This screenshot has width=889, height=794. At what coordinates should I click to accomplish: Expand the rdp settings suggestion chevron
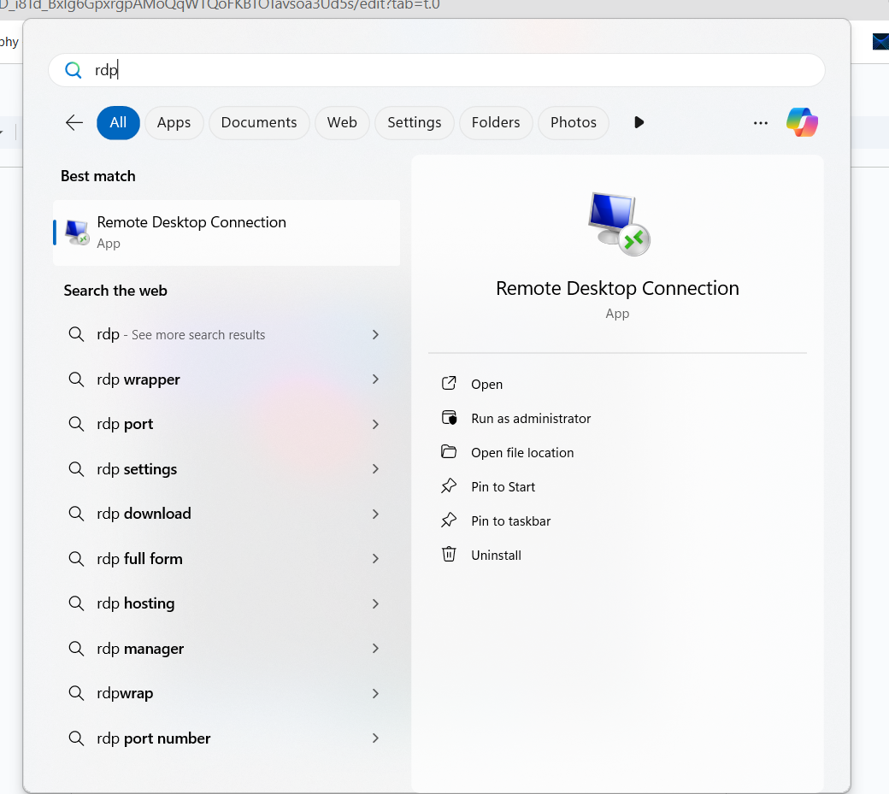[x=375, y=469]
